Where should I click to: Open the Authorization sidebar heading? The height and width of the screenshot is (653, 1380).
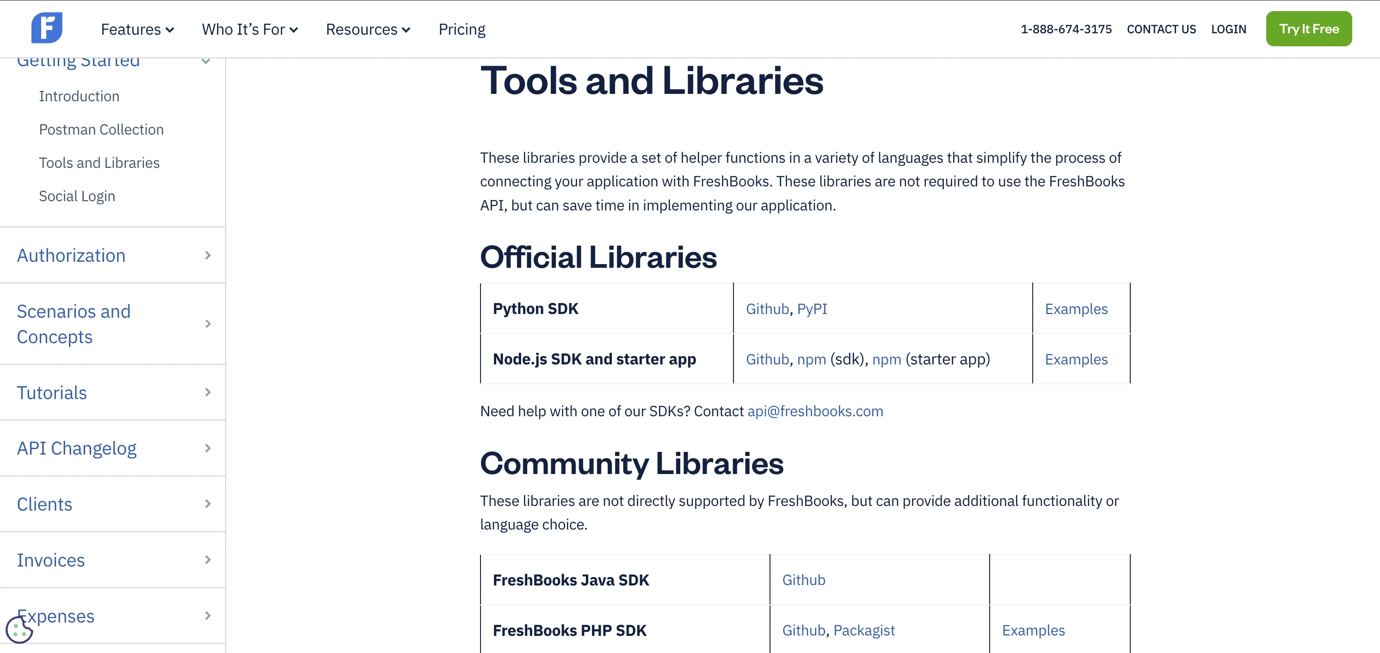(71, 256)
